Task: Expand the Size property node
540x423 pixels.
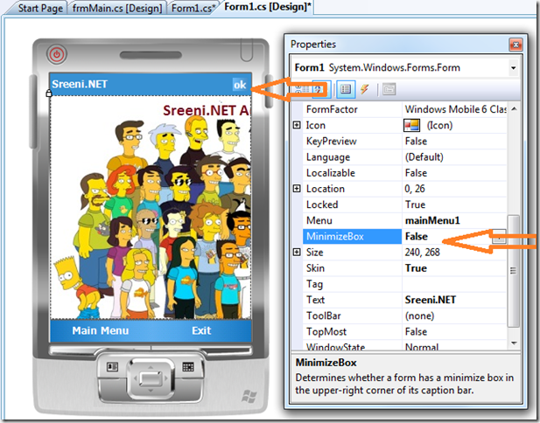Action: point(297,252)
